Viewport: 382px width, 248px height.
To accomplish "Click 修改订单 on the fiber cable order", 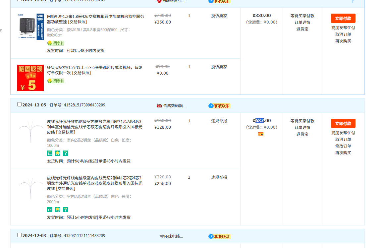I will coord(343,146).
